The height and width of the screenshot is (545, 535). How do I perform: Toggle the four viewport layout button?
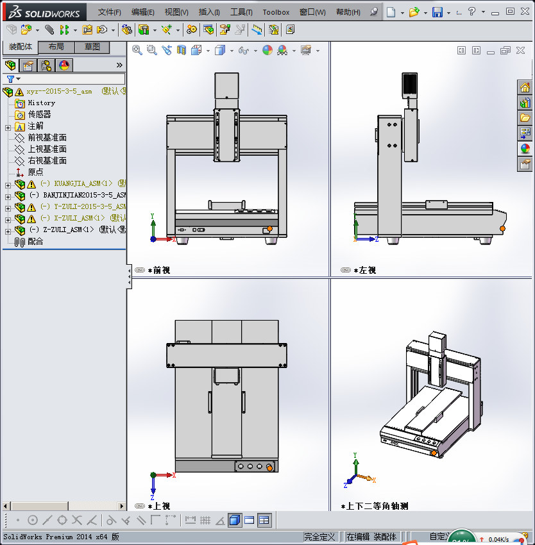click(x=264, y=521)
